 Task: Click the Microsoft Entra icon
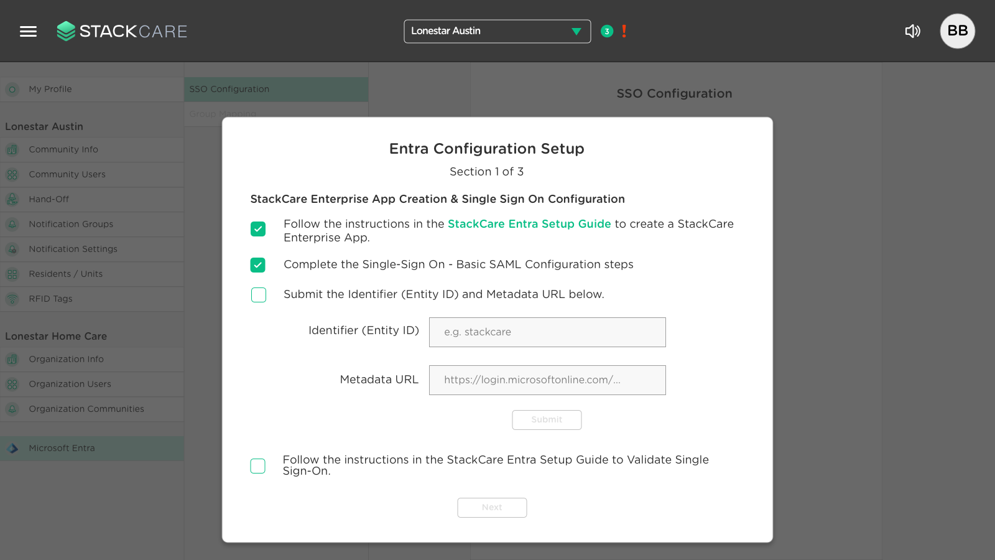pyautogui.click(x=12, y=449)
